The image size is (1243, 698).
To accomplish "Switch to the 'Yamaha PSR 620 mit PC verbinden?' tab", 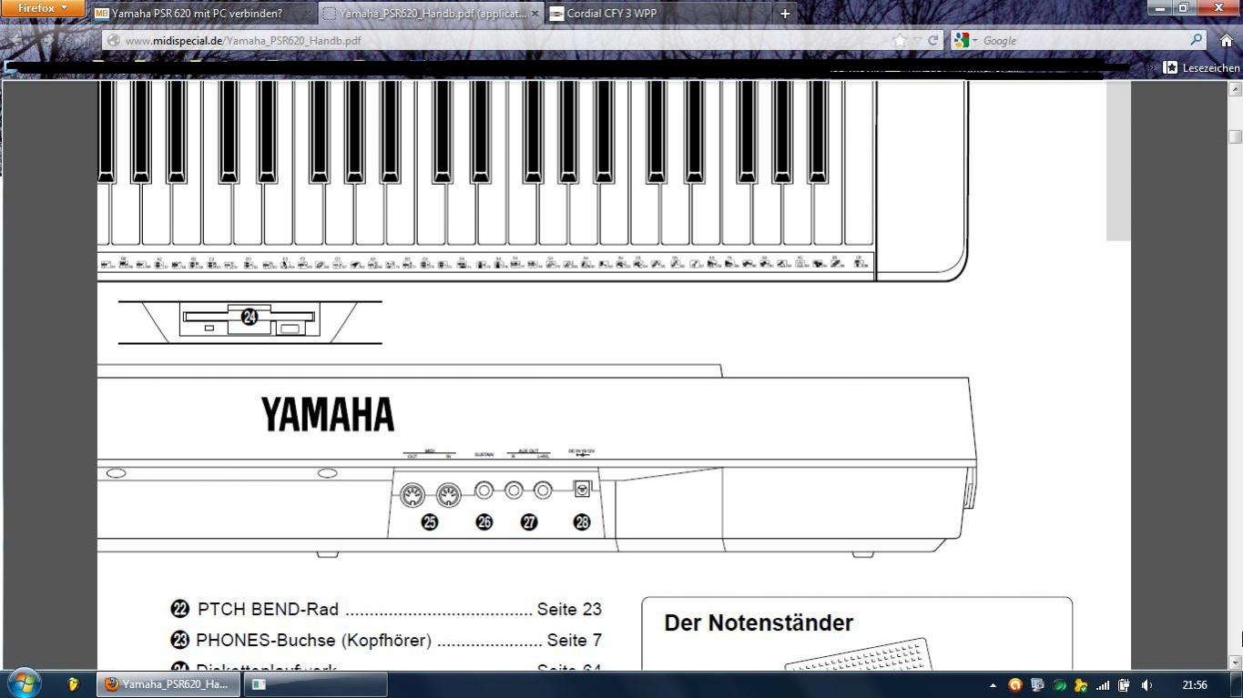I will 204,14.
